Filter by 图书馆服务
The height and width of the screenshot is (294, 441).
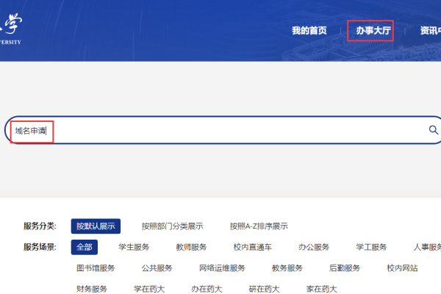[x=96, y=268]
